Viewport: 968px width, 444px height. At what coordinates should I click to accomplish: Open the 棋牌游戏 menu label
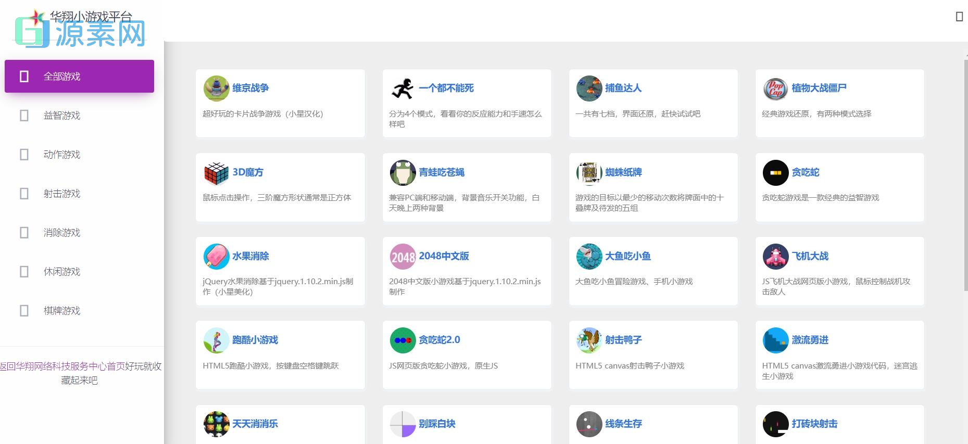(62, 311)
